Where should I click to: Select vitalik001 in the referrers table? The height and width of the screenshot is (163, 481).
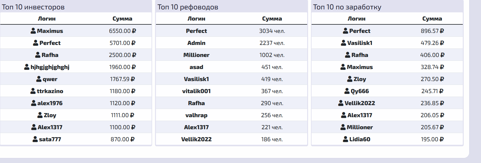coord(196,91)
